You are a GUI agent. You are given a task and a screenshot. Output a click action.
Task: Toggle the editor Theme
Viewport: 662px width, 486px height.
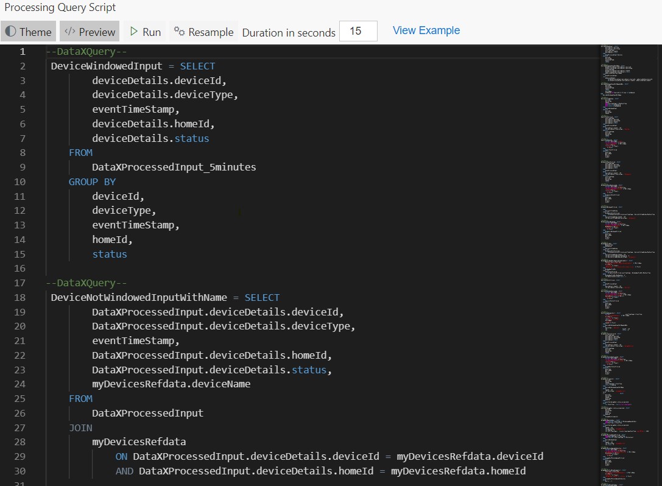pos(29,32)
